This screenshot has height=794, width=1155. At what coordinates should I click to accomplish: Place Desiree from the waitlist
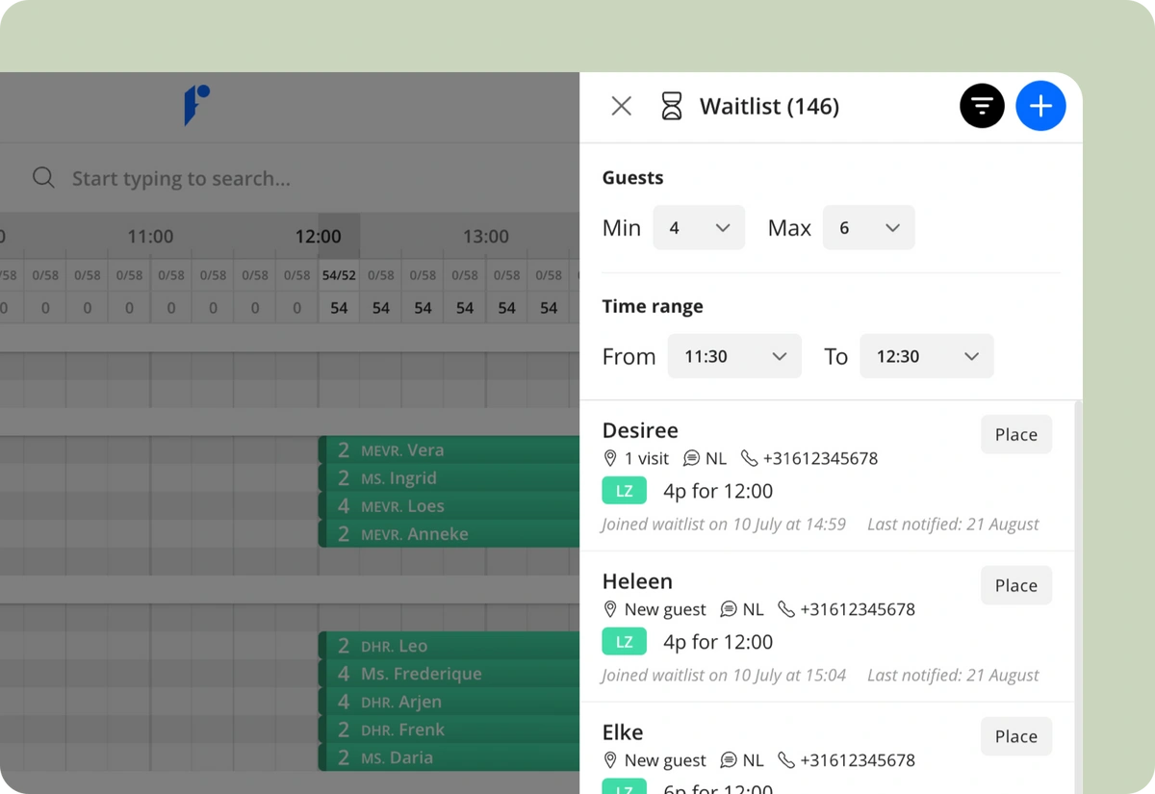(x=1016, y=435)
